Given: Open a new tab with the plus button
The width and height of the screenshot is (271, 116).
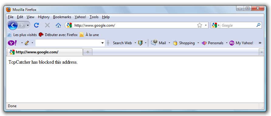Looking at the screenshot, I should pyautogui.click(x=87, y=52).
